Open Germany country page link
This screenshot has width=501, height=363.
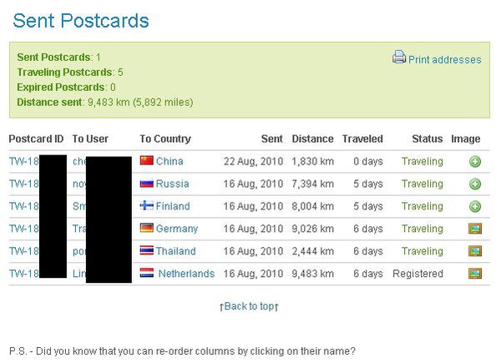point(177,229)
